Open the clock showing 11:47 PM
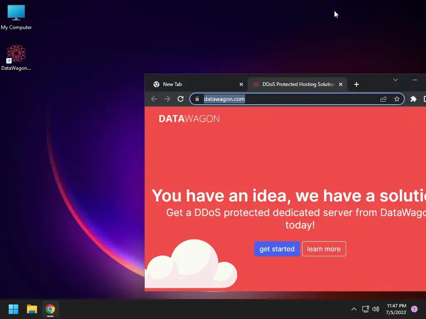Image resolution: width=426 pixels, height=319 pixels. click(x=396, y=309)
